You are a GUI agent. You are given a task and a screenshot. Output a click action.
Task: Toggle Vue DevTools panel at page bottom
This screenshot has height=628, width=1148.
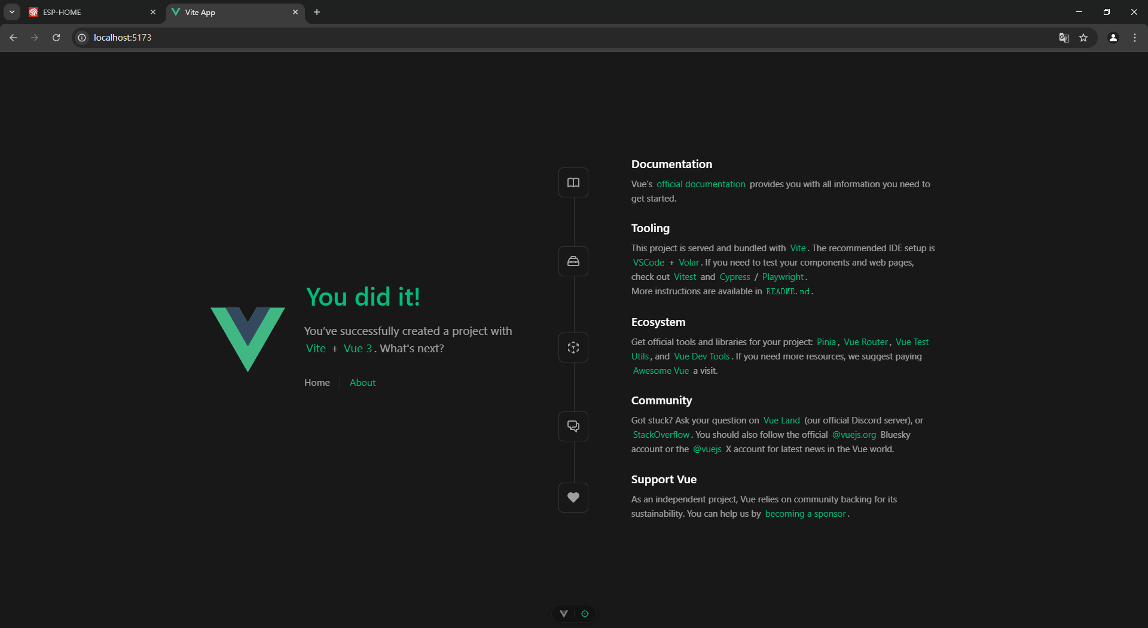coord(563,614)
